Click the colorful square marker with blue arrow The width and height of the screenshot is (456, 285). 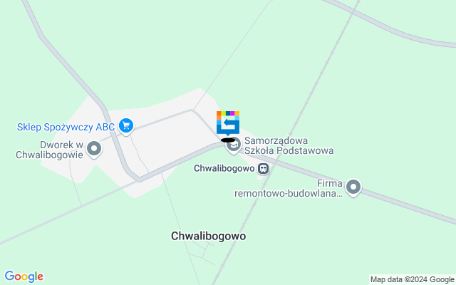[228, 123]
